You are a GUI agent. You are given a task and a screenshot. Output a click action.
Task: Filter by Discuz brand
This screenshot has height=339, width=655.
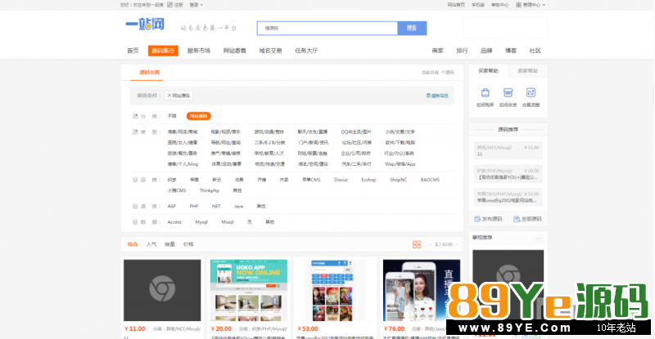click(341, 180)
